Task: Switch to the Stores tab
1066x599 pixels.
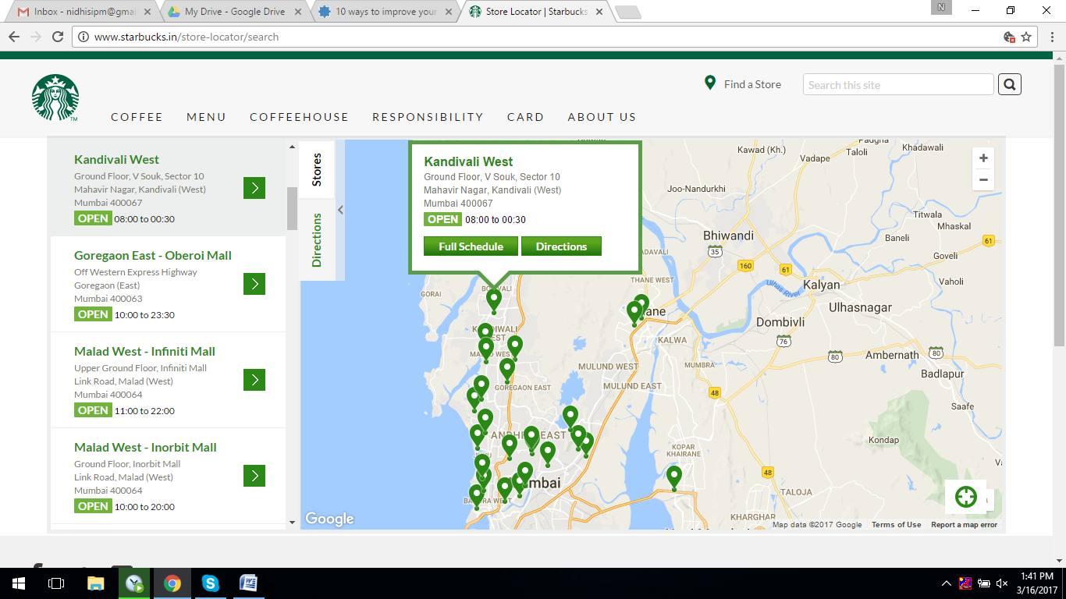Action: pos(317,169)
